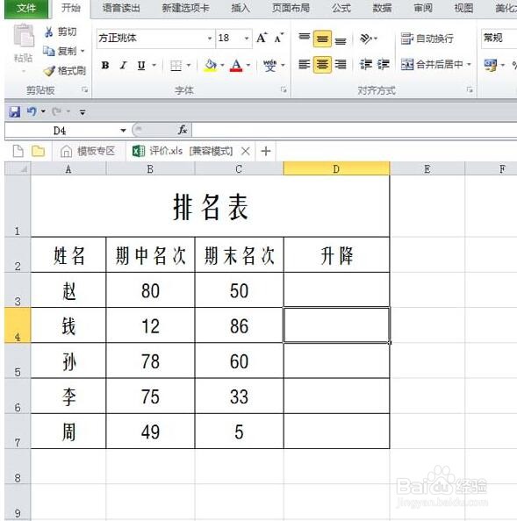Switch to the 插入 ribbon tab
The width and height of the screenshot is (517, 521).
point(241,8)
